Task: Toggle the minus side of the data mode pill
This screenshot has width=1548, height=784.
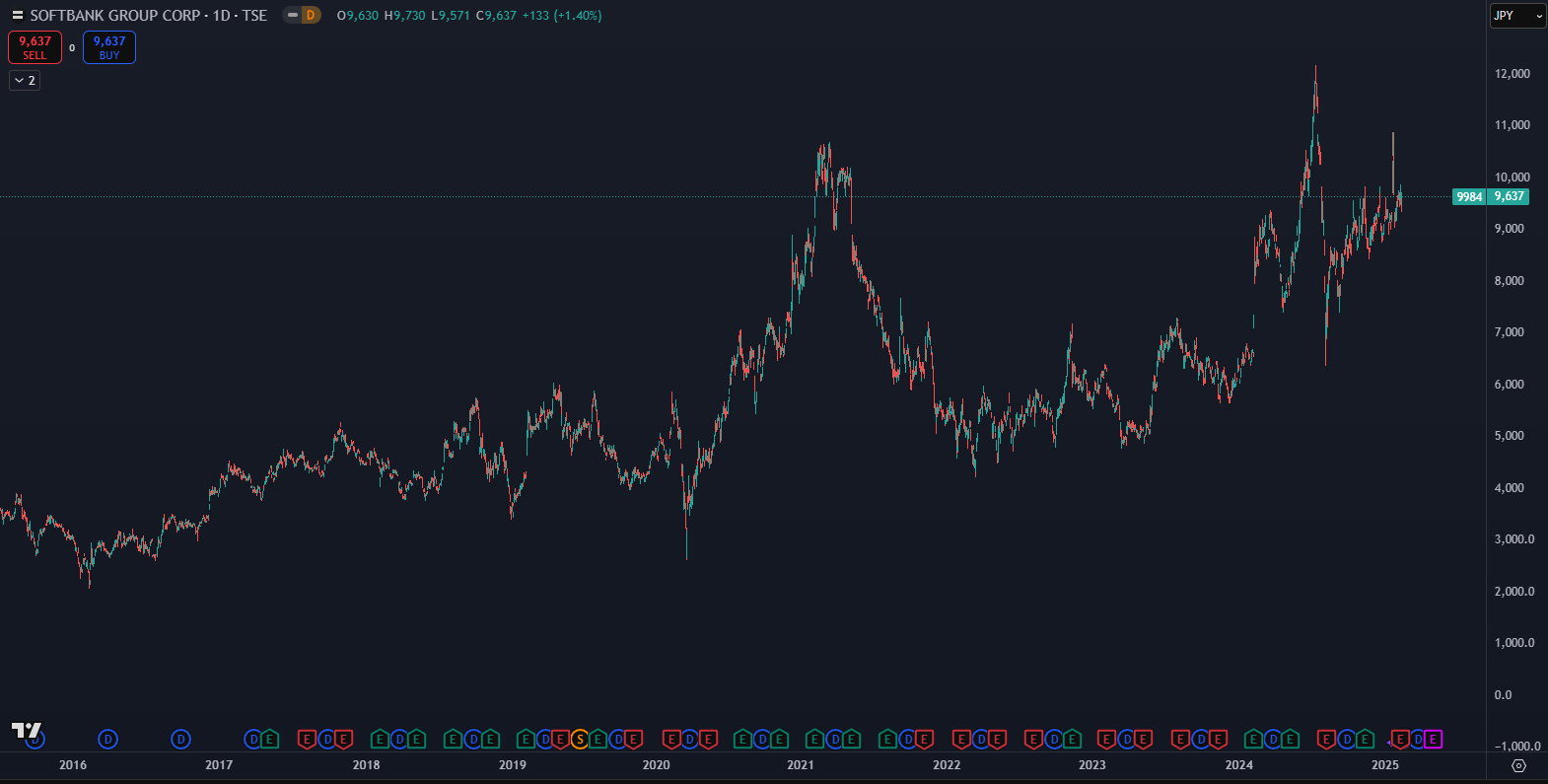Action: pyautogui.click(x=293, y=15)
